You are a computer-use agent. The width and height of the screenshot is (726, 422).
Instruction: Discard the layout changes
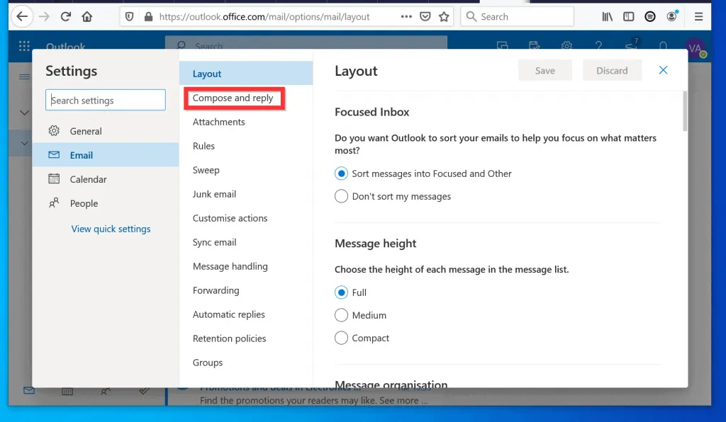pyautogui.click(x=612, y=70)
